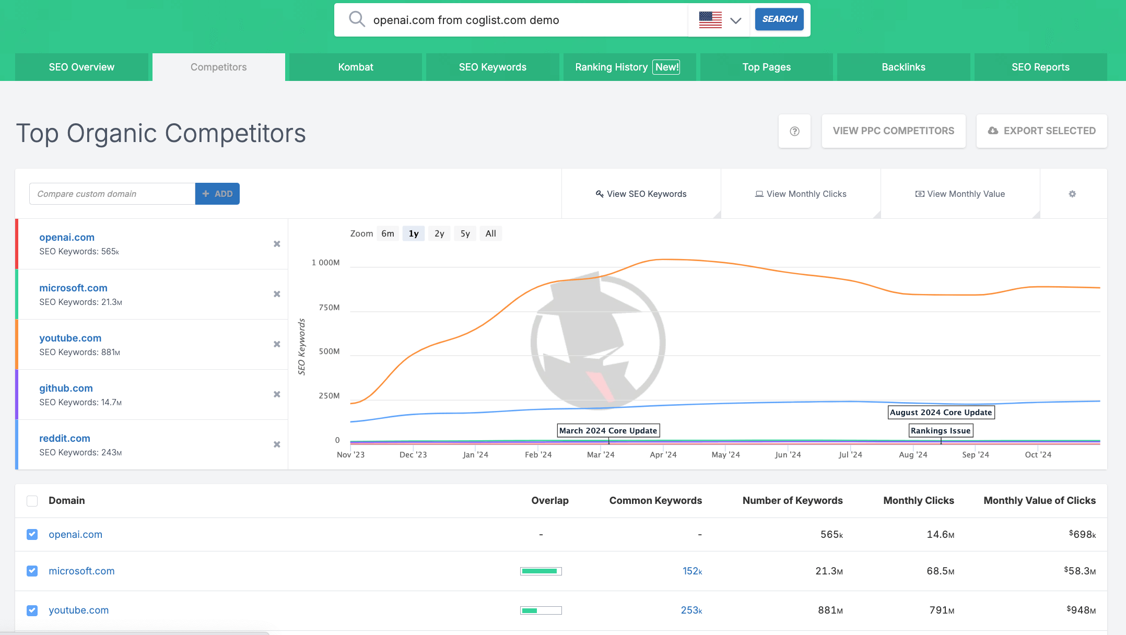
Task: Remove youtube.com from the chart
Action: tap(277, 344)
